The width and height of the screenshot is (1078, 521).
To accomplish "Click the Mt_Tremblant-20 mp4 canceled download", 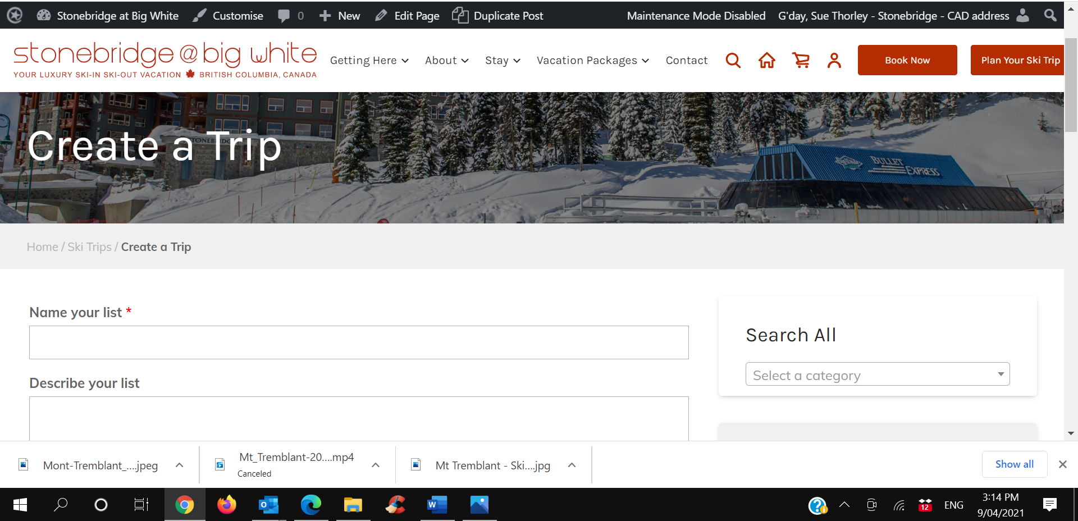I will click(x=286, y=465).
